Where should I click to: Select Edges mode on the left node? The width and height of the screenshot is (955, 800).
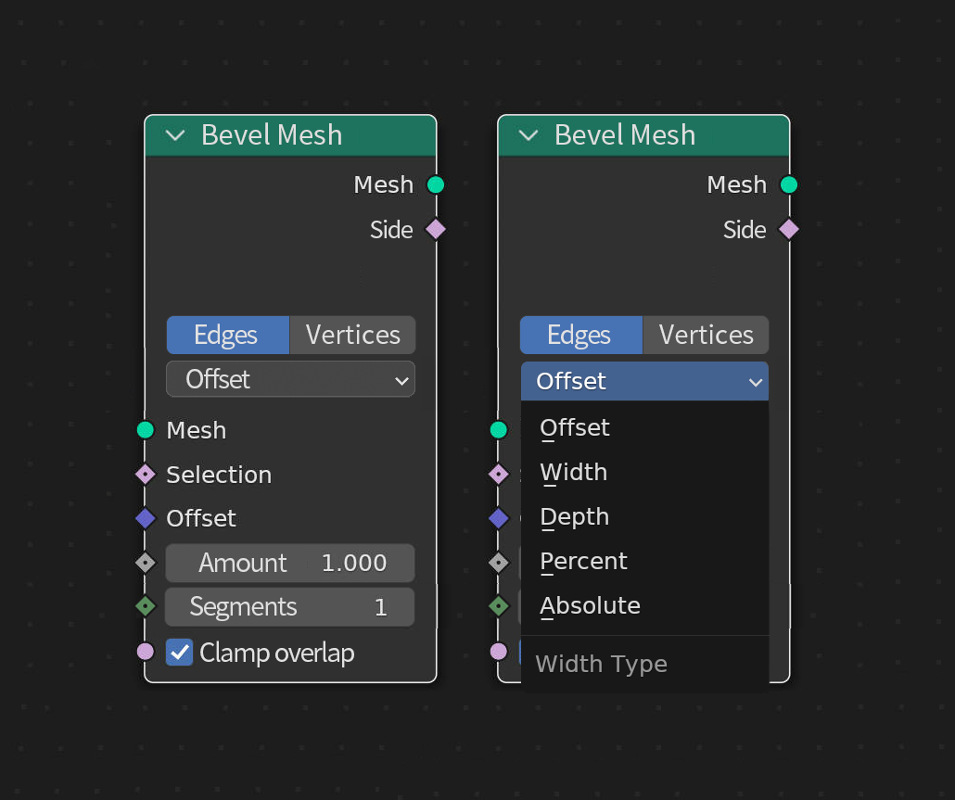[x=228, y=335]
